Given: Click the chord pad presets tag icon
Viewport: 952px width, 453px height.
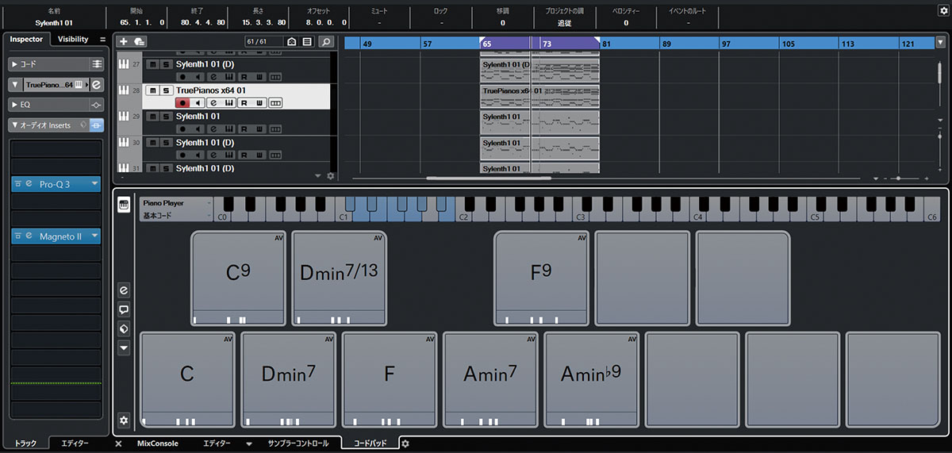Looking at the screenshot, I should tap(124, 328).
